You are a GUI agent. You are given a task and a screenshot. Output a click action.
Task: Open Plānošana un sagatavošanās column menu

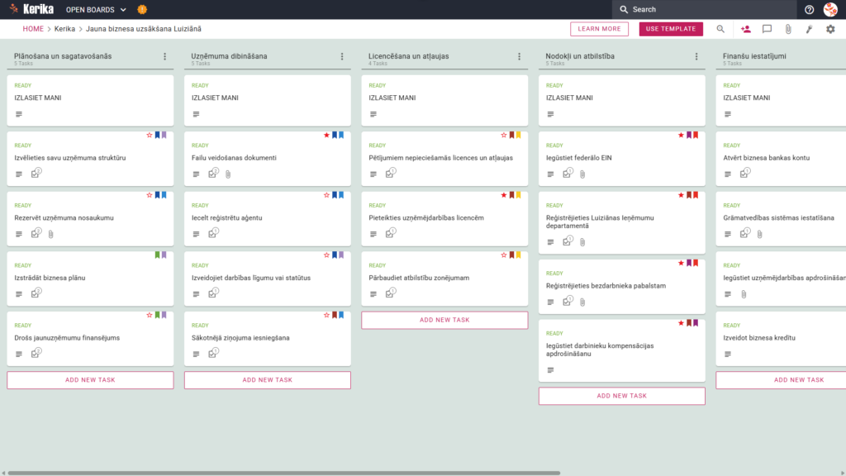165,57
